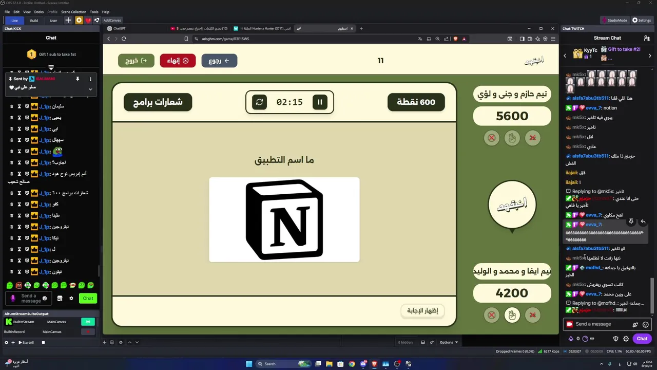The image size is (657, 370).
Task: Open the Help menu
Action: [106, 12]
